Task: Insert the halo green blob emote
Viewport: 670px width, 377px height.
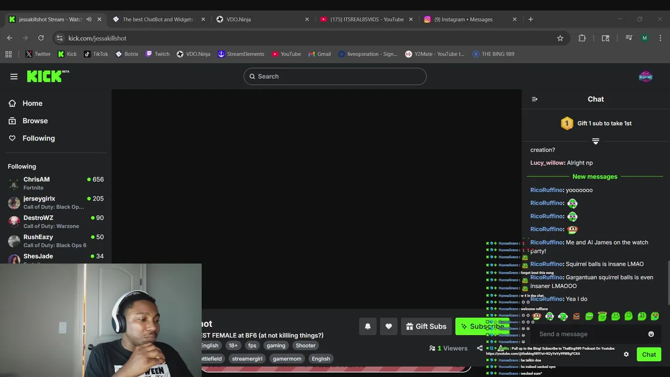Action: (x=602, y=316)
